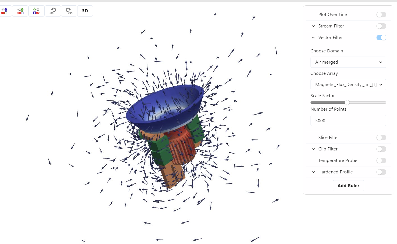
Task: Turn on the Stream Filter switch
Action: pyautogui.click(x=381, y=26)
